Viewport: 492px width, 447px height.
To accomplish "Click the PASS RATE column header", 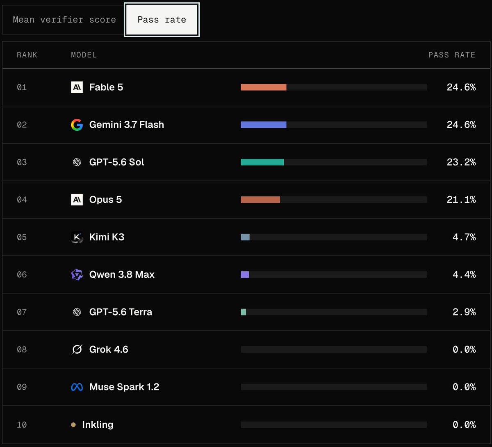I will (452, 55).
